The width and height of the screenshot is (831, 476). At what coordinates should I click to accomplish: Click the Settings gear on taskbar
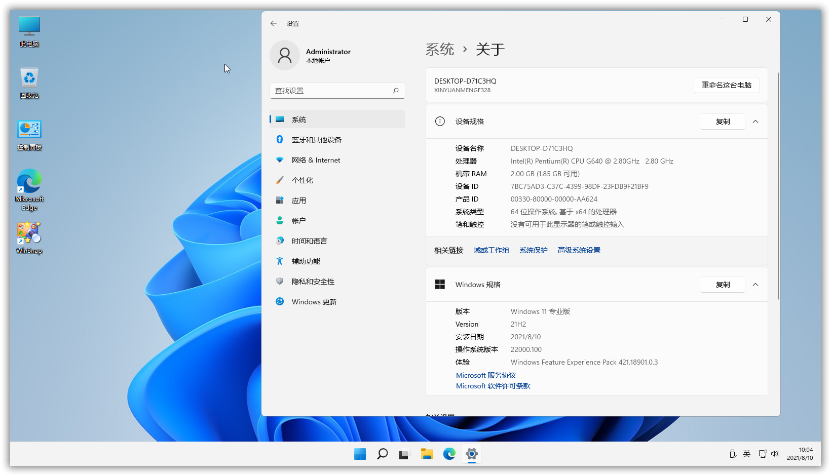point(472,454)
